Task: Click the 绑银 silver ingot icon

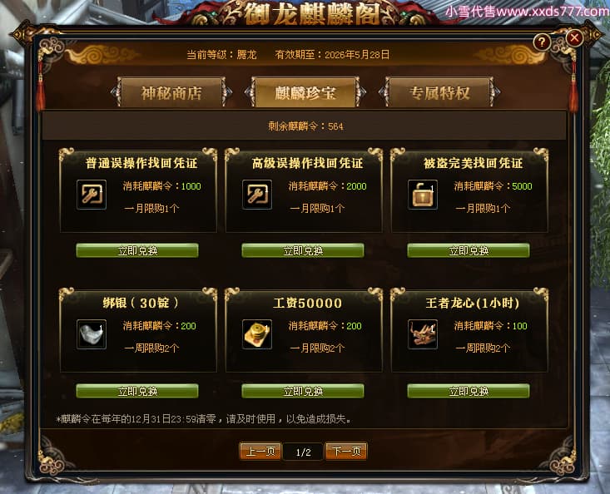Action: pyautogui.click(x=92, y=334)
